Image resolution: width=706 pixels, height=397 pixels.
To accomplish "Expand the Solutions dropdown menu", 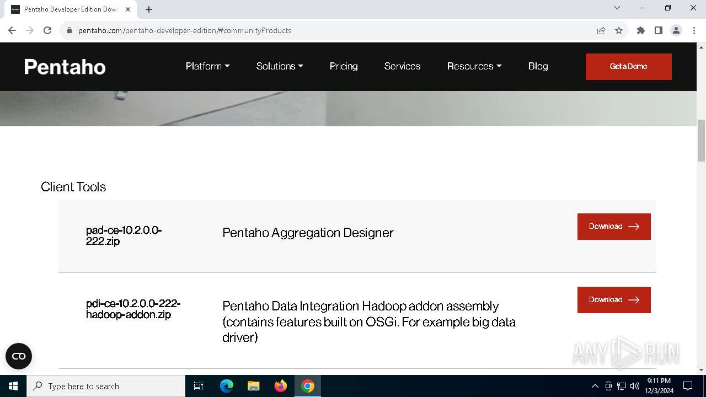I will pos(280,66).
